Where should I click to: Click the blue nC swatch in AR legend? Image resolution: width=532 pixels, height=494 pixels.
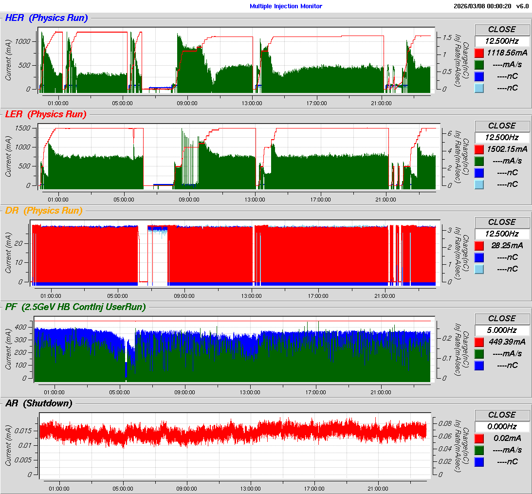coord(479,461)
